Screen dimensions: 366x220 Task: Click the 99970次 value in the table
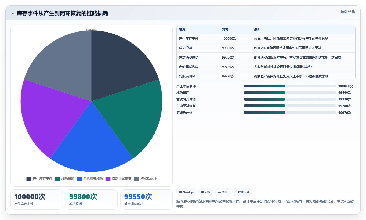228,76
